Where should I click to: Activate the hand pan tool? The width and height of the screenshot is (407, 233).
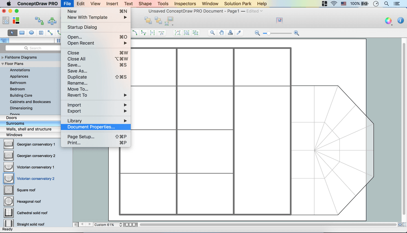pos(221,33)
